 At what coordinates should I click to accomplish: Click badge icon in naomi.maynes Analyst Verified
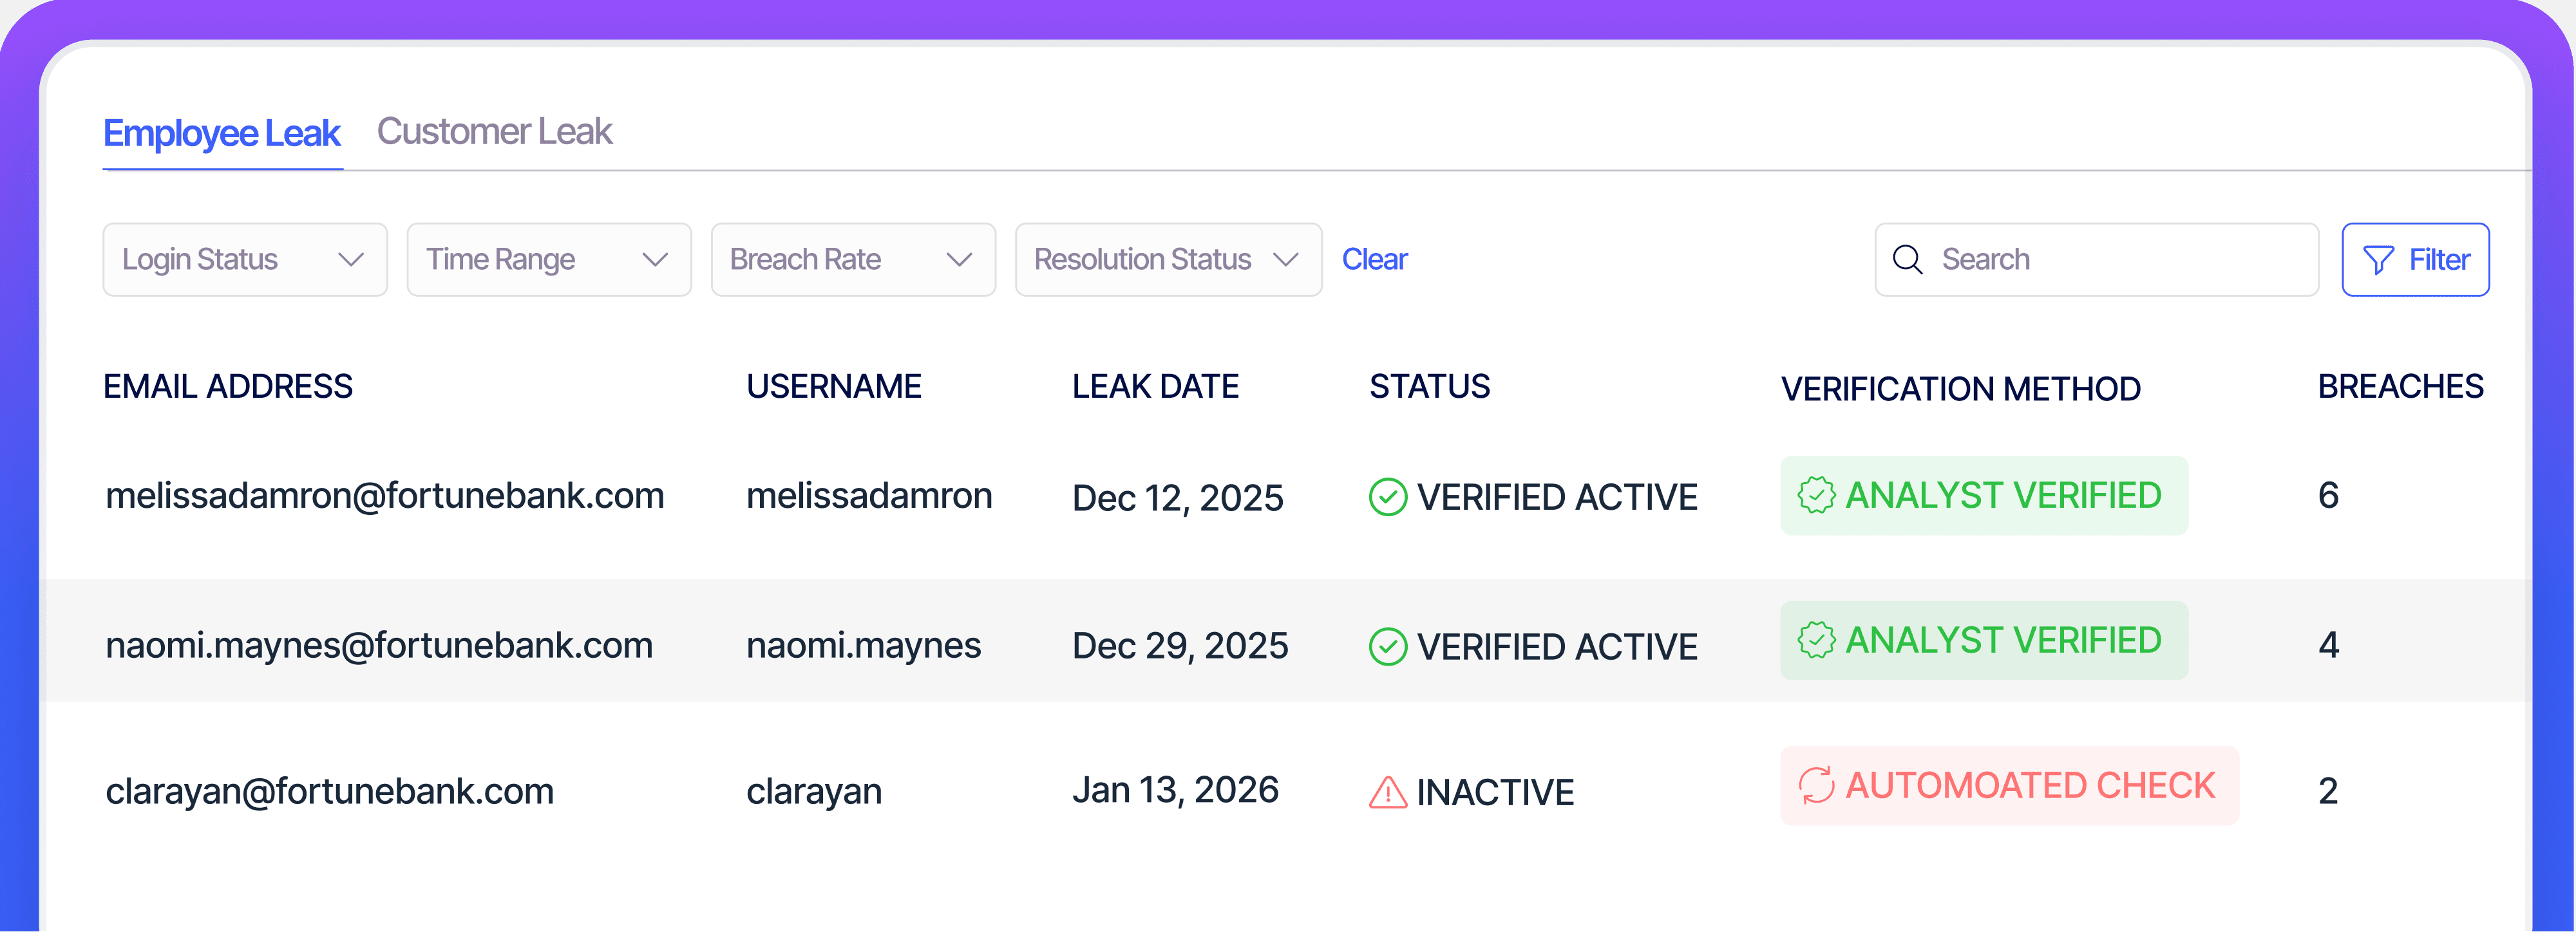pyautogui.click(x=1816, y=640)
